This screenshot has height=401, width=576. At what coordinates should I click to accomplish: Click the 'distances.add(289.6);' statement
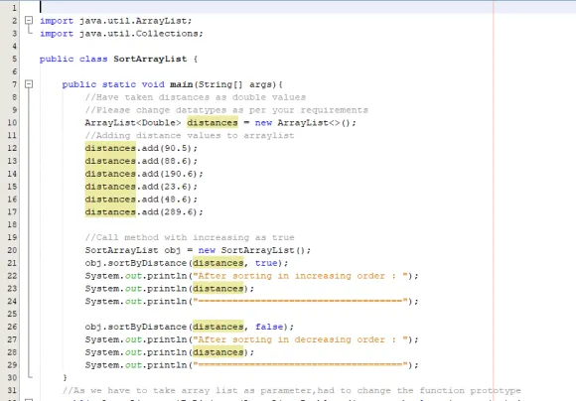click(144, 212)
